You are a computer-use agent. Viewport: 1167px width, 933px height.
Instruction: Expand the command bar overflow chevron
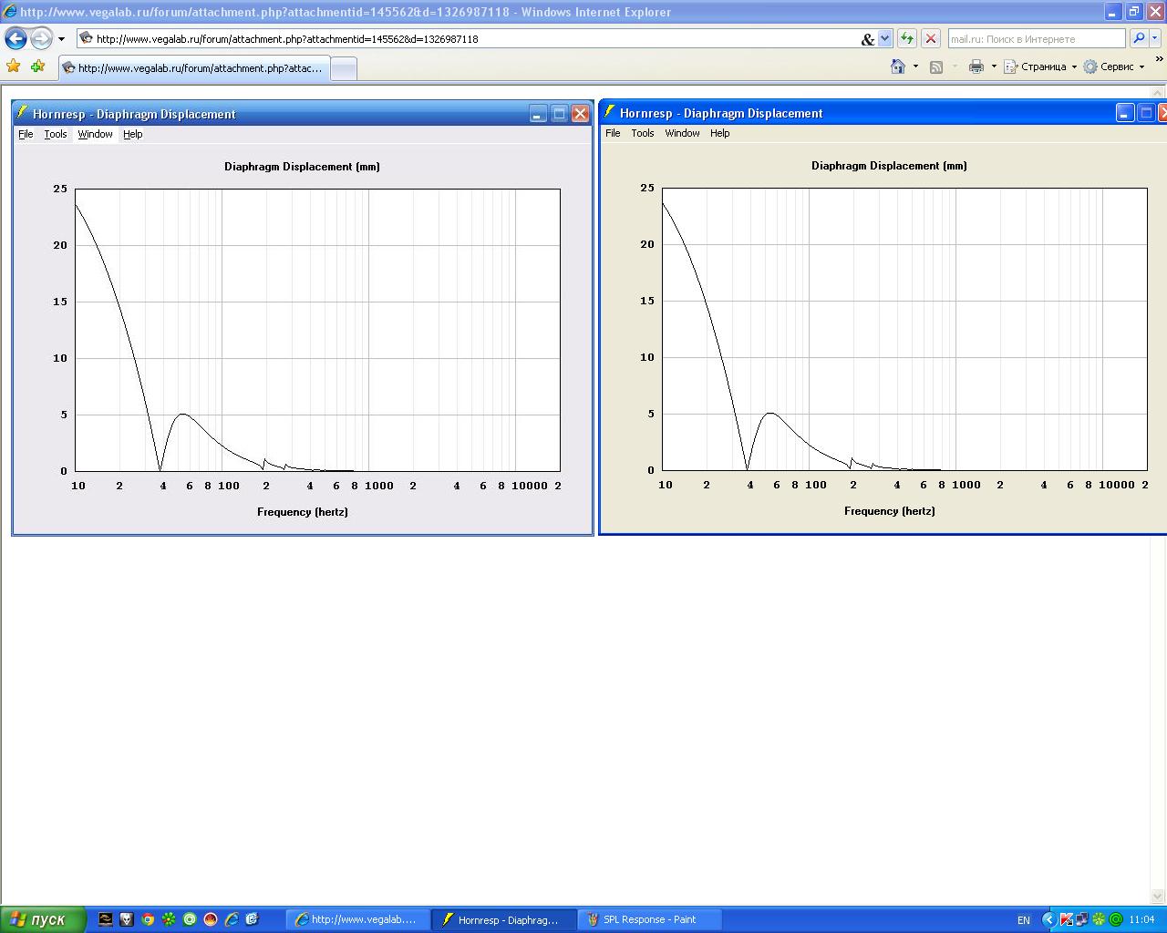coord(1159,59)
